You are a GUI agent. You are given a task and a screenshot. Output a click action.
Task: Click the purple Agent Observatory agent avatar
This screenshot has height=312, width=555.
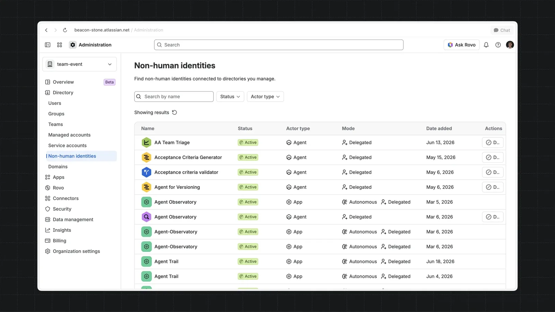point(146,217)
